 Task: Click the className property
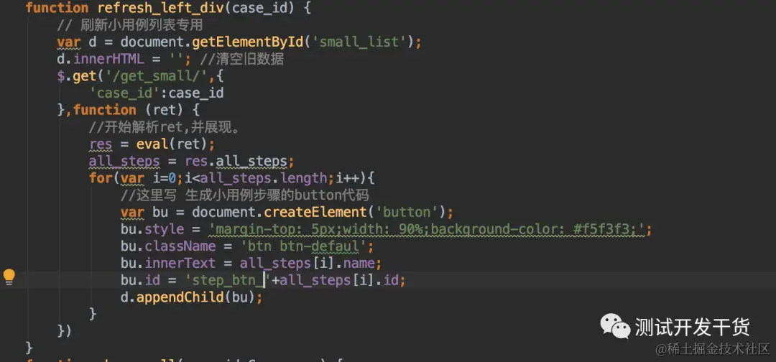180,246
